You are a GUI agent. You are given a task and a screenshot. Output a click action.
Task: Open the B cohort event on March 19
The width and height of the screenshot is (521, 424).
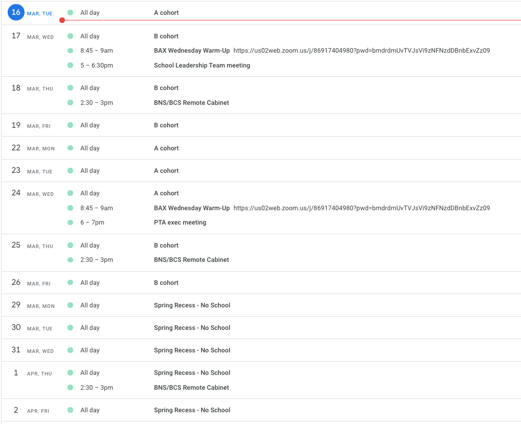click(x=166, y=125)
